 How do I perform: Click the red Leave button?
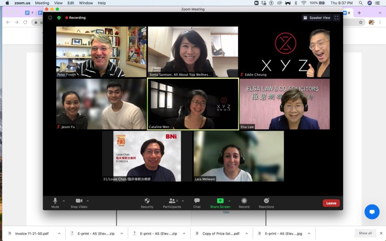(331, 203)
